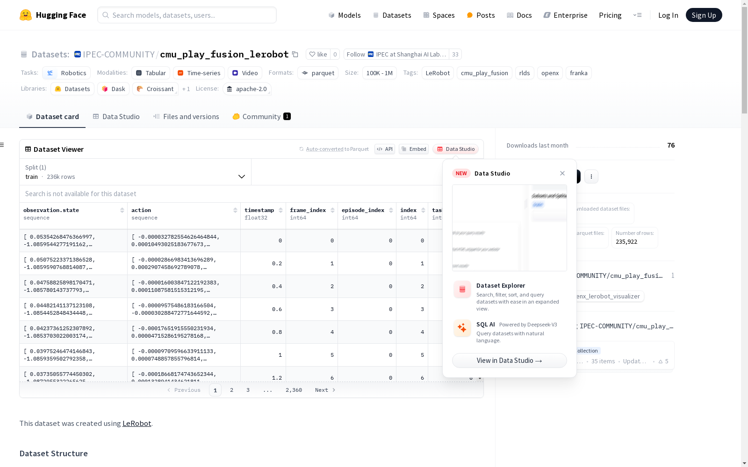Image resolution: width=748 pixels, height=467 pixels.
Task: Select the IPEC-COMMUNITY organization avatar
Action: click(x=78, y=54)
